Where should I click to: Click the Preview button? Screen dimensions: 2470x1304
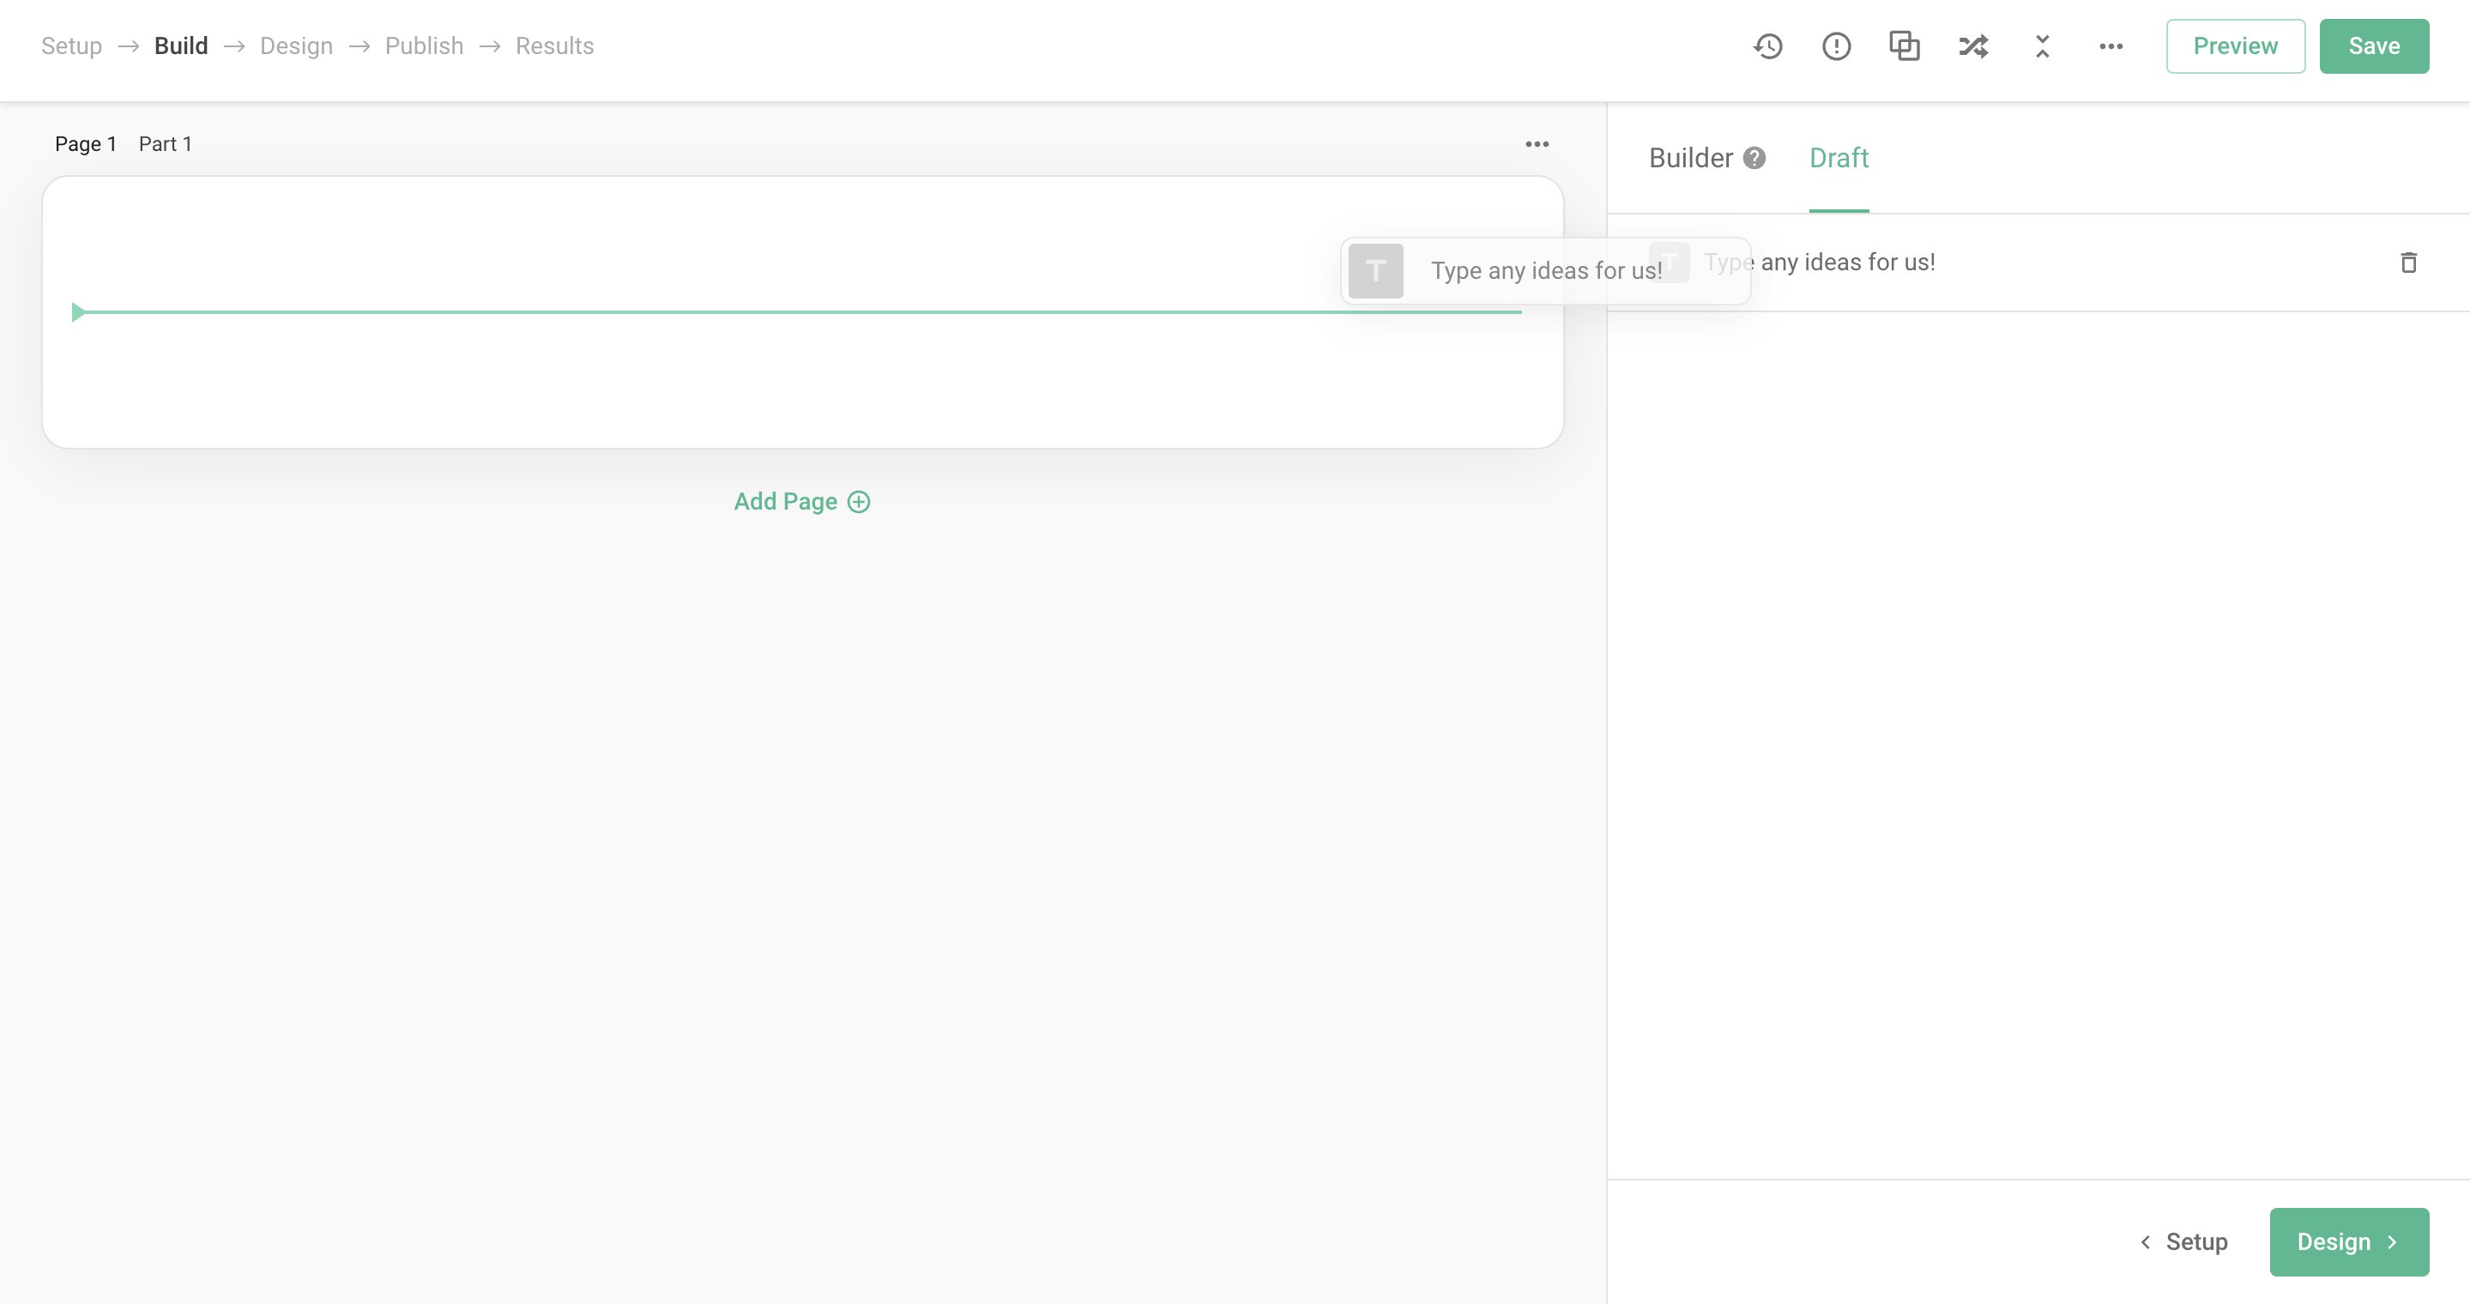pos(2234,46)
